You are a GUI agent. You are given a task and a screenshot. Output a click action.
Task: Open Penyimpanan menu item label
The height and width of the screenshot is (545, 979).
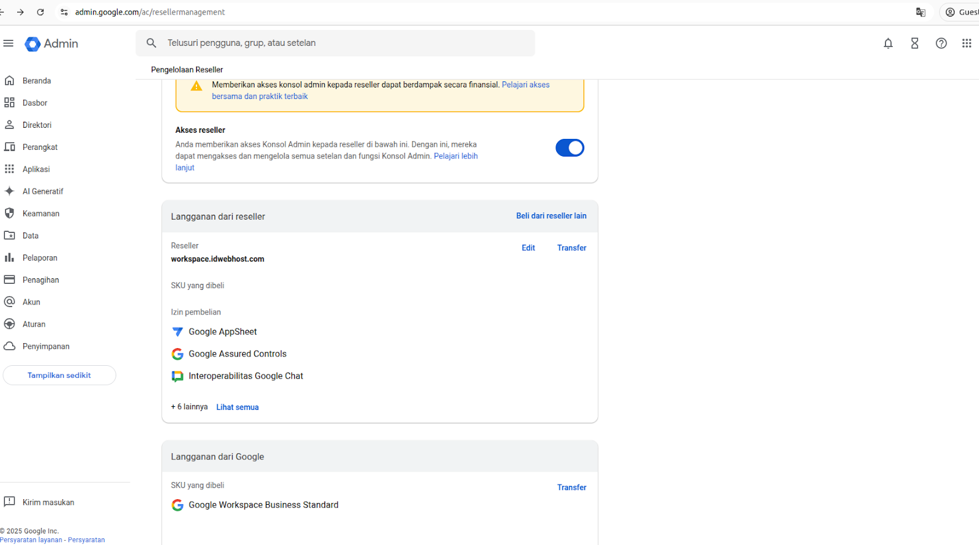46,346
